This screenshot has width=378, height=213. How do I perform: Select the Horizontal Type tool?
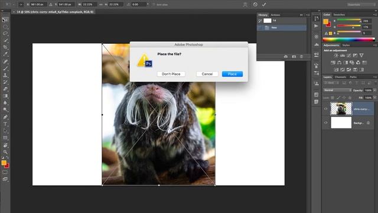pyautogui.click(x=5, y=124)
